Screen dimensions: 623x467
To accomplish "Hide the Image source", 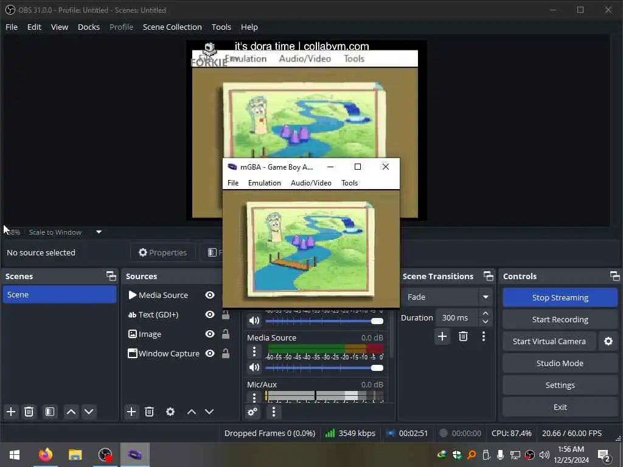I will point(210,334).
